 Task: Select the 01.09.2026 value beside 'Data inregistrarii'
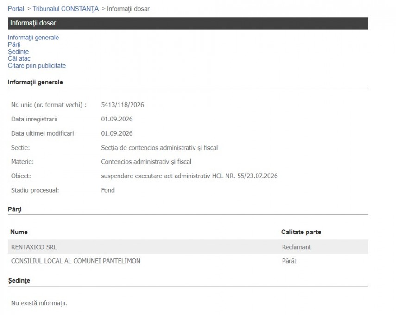click(117, 119)
